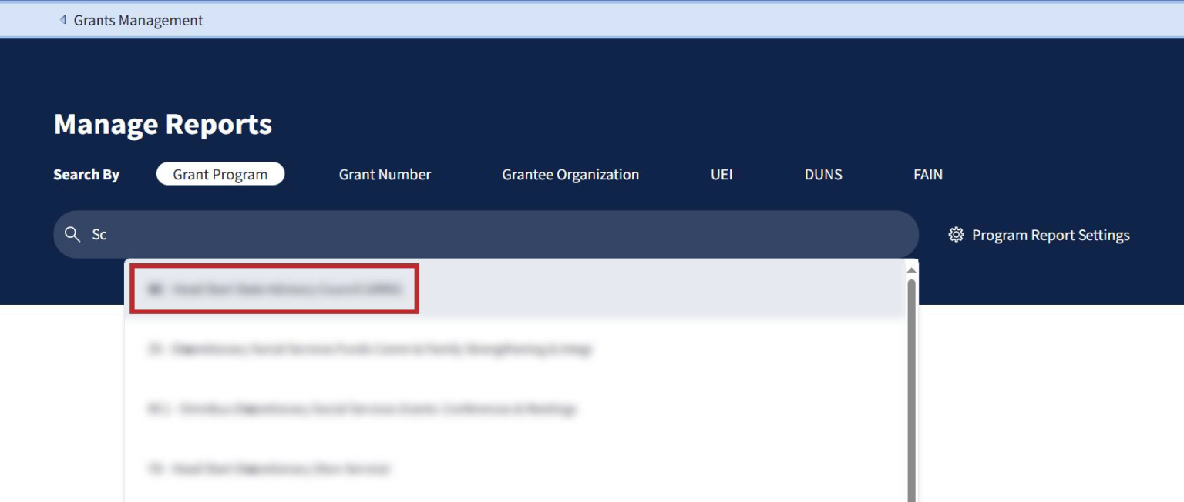Screen dimensions: 1184x502
Task: Choose Grantee Organization as search type
Action: [570, 175]
